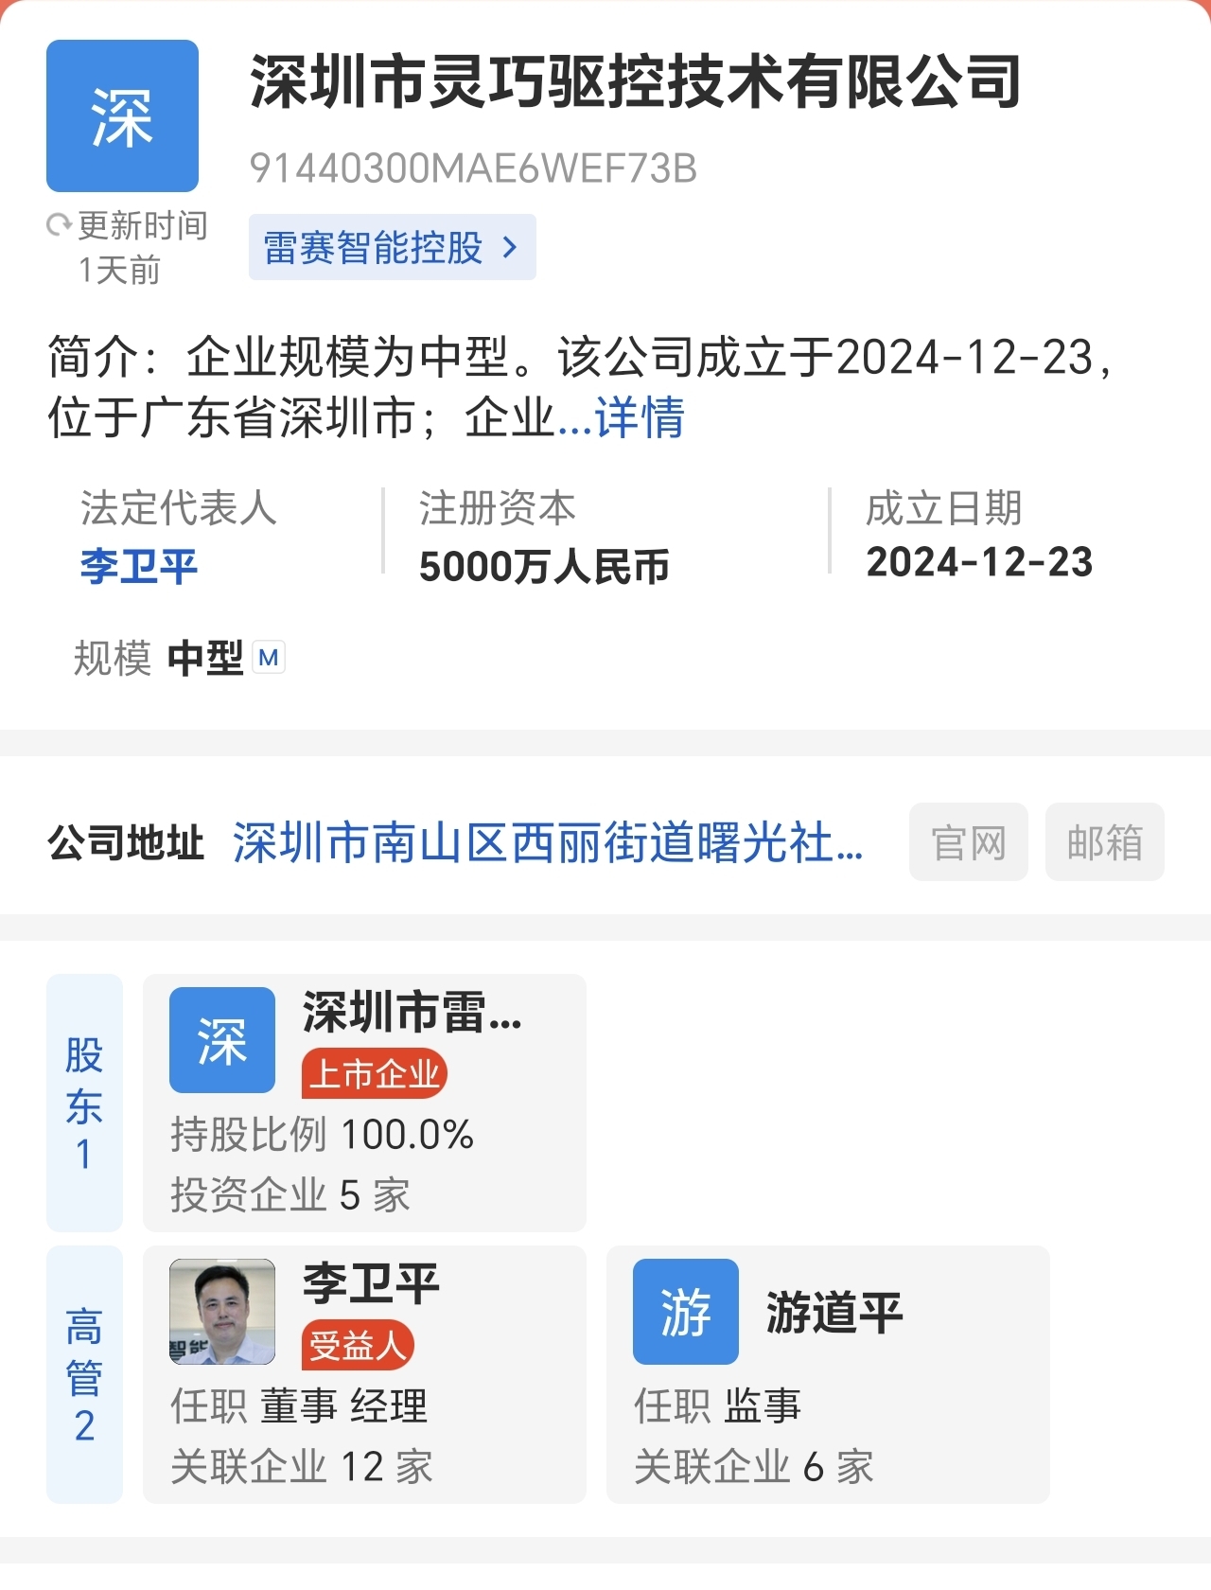Tap credit code 91440300MAE6WEF73B
Image resolution: width=1211 pixels, height=1590 pixels.
pyautogui.click(x=473, y=169)
